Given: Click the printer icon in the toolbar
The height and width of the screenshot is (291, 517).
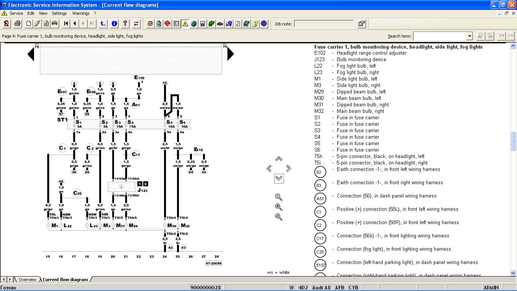Looking at the screenshot, I should click(x=17, y=24).
